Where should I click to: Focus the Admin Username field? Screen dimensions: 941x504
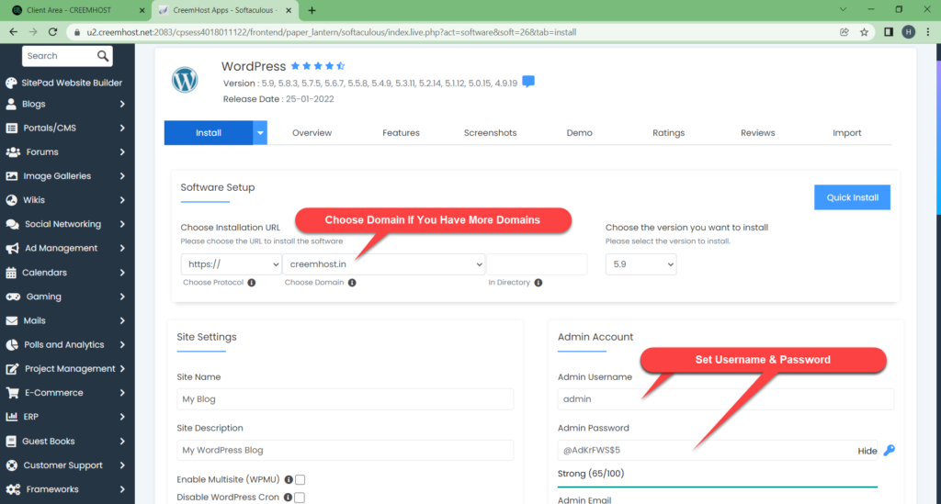(x=726, y=399)
